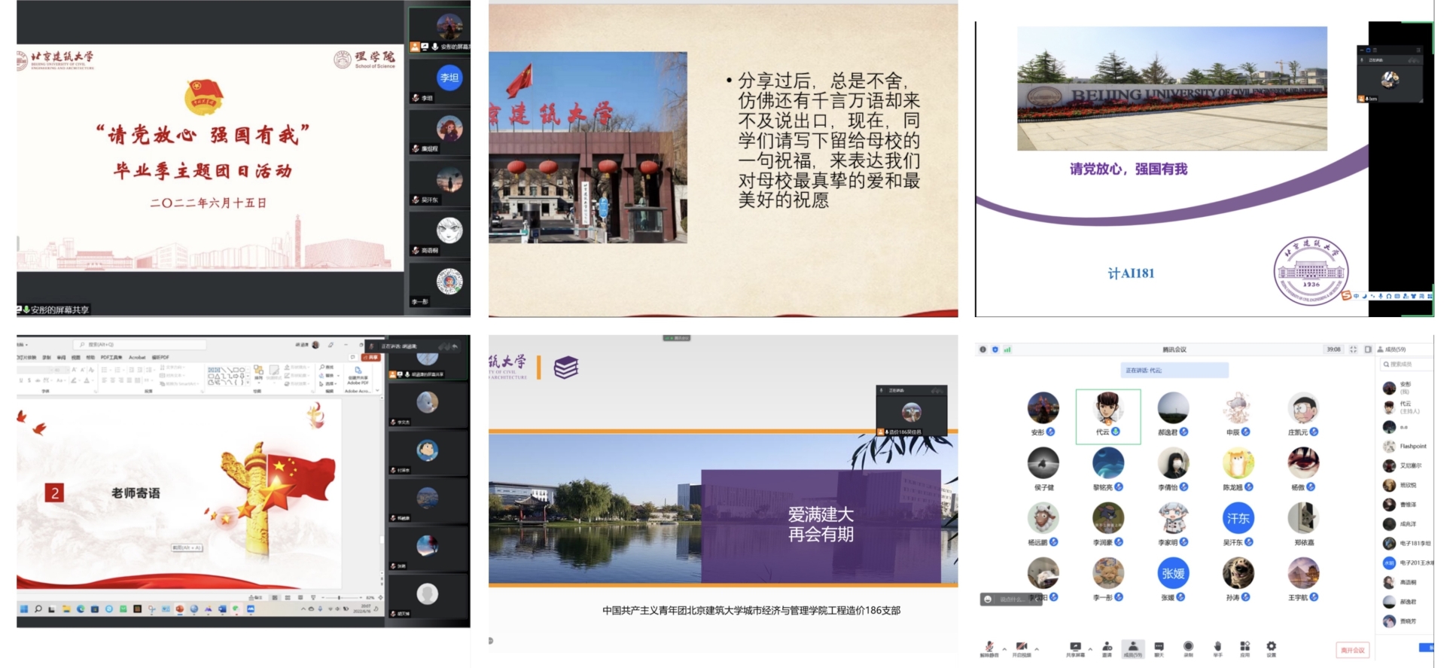Turn on video with the camera icon
This screenshot has height=668, width=1450.
point(1022,647)
